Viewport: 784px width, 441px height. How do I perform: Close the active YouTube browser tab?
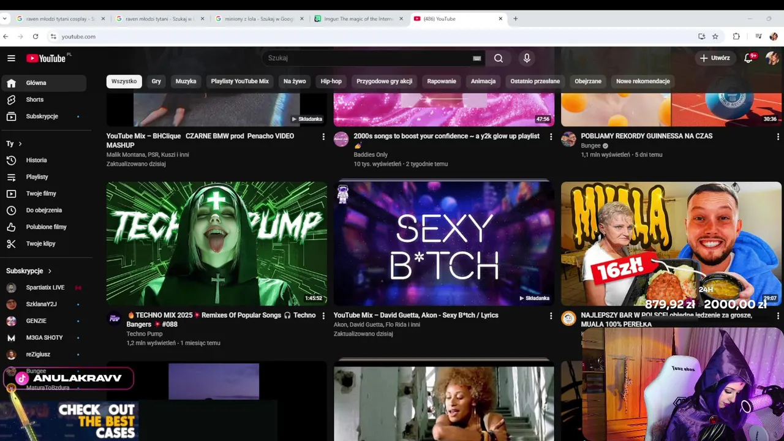coord(500,19)
